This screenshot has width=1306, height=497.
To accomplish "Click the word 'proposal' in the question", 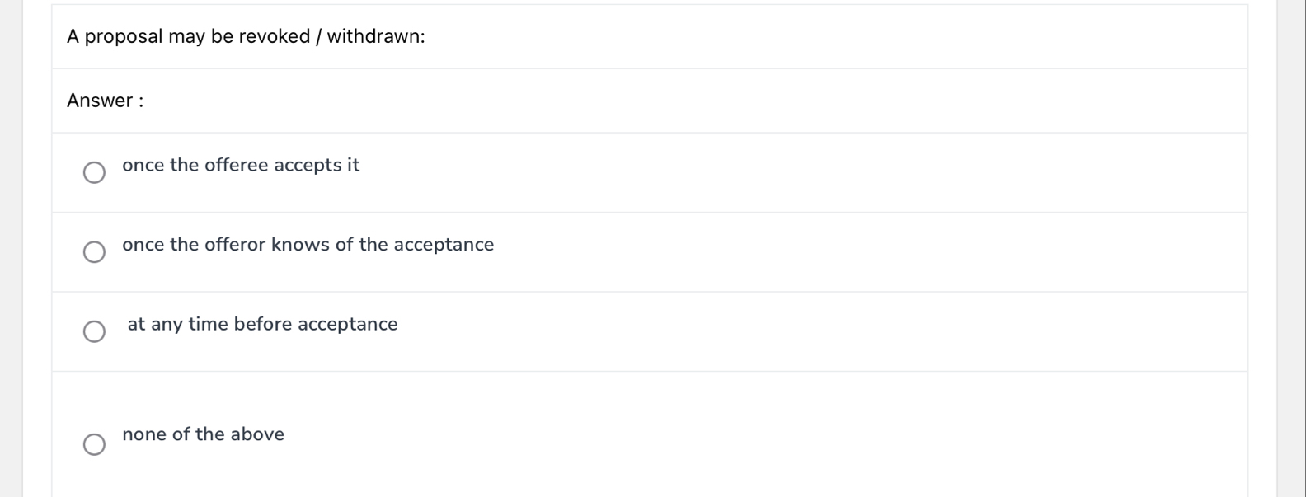I will [x=124, y=36].
